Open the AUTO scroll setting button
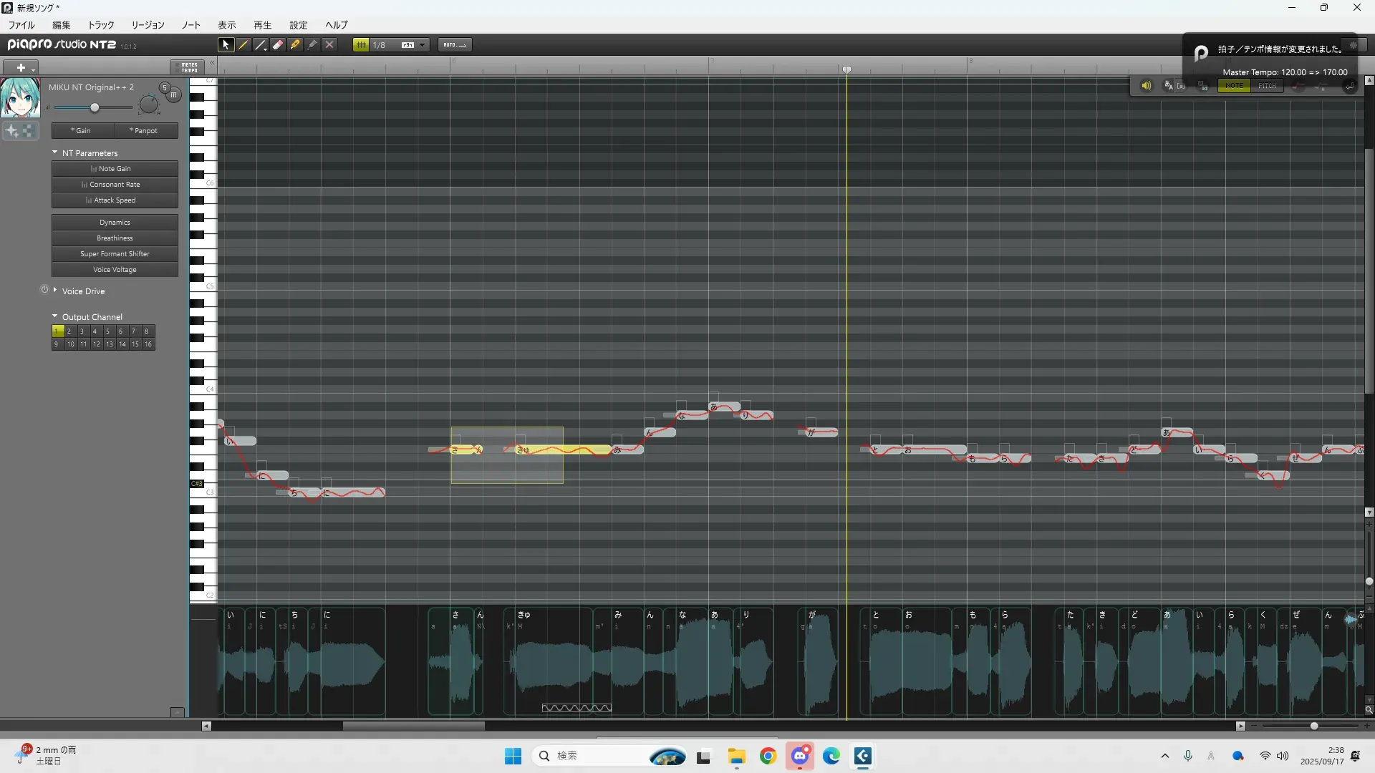 pos(454,44)
